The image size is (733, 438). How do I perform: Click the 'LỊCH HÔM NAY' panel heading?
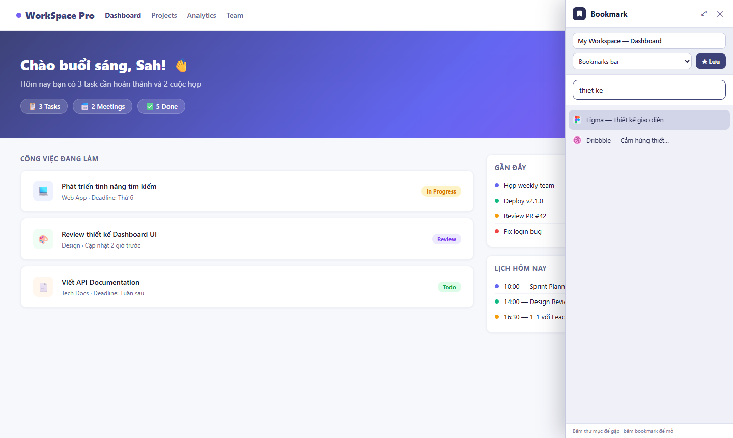(x=521, y=268)
